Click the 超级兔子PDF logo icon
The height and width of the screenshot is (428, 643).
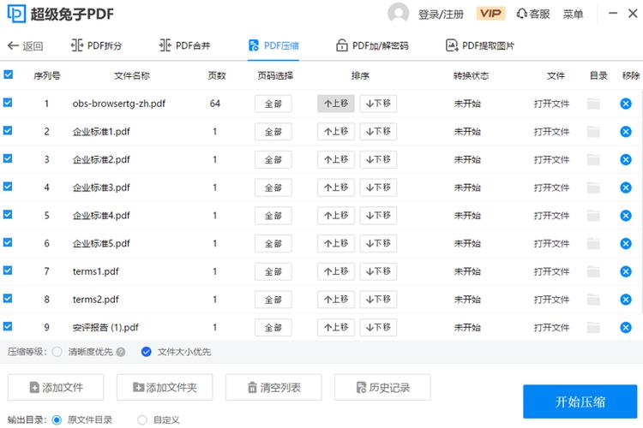(x=16, y=14)
